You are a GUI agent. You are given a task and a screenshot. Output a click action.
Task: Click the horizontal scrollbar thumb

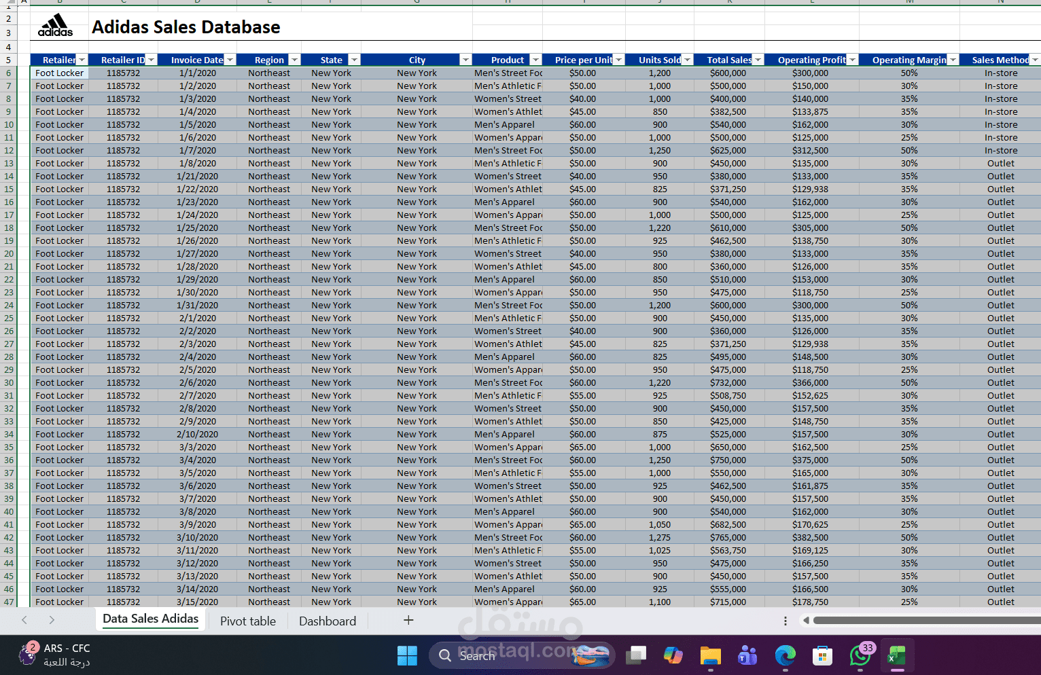pyautogui.click(x=927, y=621)
